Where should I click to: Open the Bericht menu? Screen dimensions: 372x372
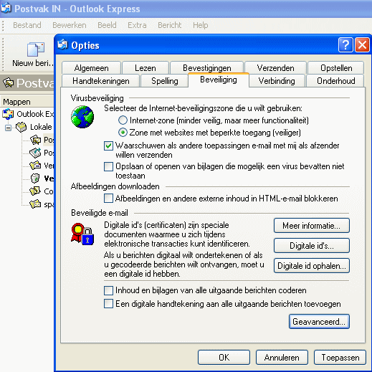(x=170, y=25)
